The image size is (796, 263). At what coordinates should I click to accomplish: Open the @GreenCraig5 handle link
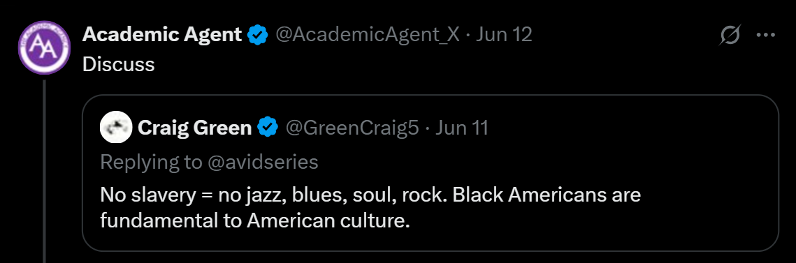352,128
